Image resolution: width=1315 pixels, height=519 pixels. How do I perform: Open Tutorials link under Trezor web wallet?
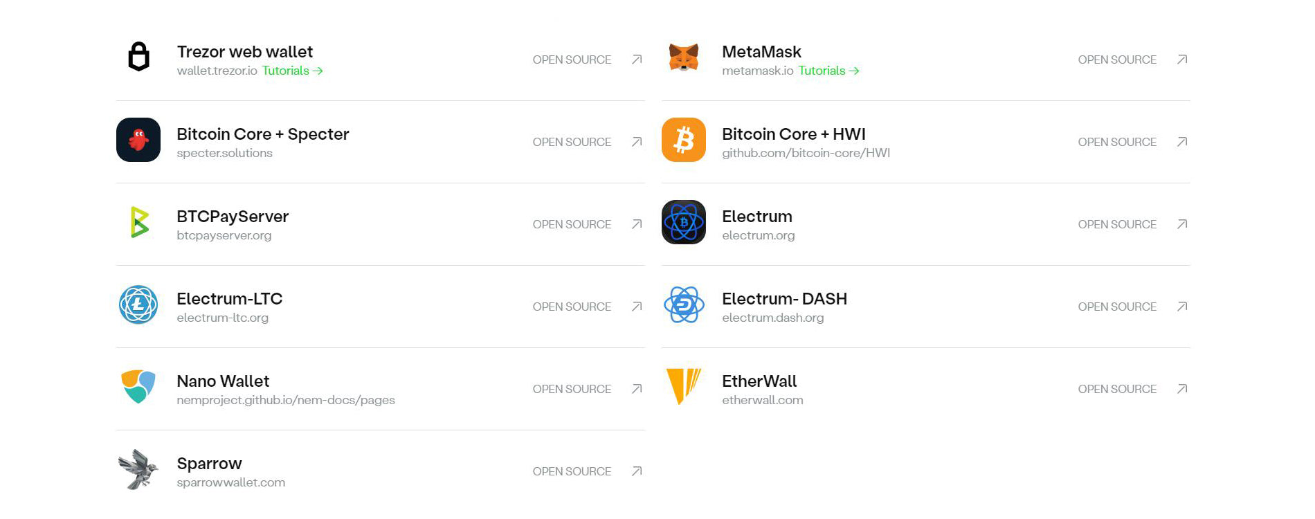[292, 71]
